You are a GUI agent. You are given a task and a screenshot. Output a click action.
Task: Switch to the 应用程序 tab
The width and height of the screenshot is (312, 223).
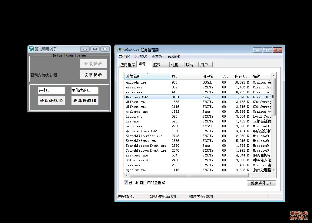click(x=128, y=65)
